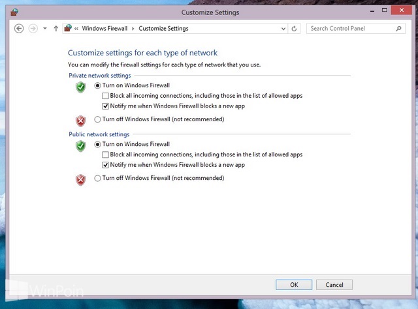Image resolution: width=418 pixels, height=309 pixels.
Task: Go up one level with the Up arrow
Action: pyautogui.click(x=56, y=29)
